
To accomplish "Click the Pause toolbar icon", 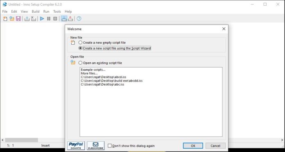I will point(49,18).
